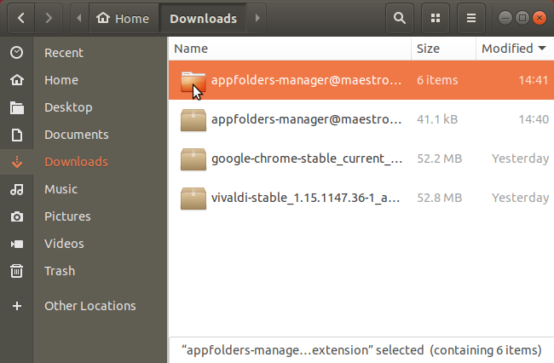Minimize the Files window

[505, 18]
